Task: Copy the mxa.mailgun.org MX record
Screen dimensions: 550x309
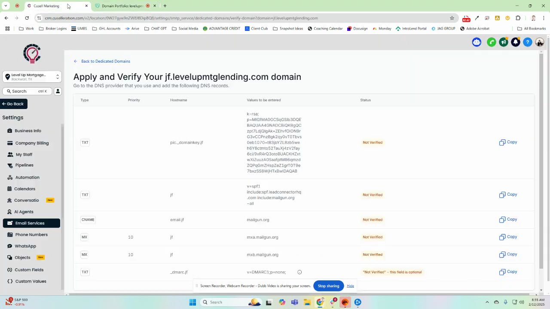Action: coord(508,237)
